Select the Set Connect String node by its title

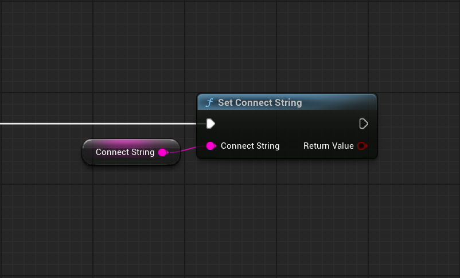(260, 103)
